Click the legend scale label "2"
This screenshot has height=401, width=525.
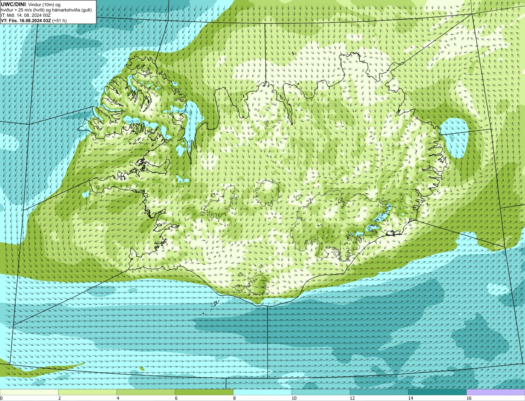59,398
